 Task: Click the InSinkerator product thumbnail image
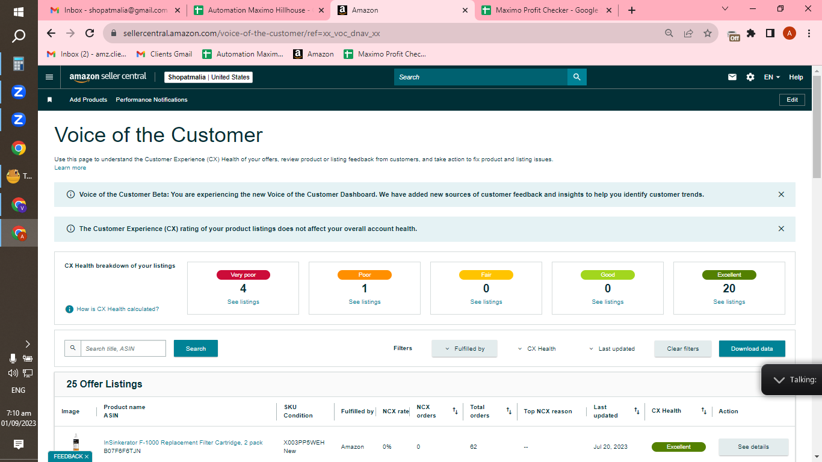click(76, 443)
